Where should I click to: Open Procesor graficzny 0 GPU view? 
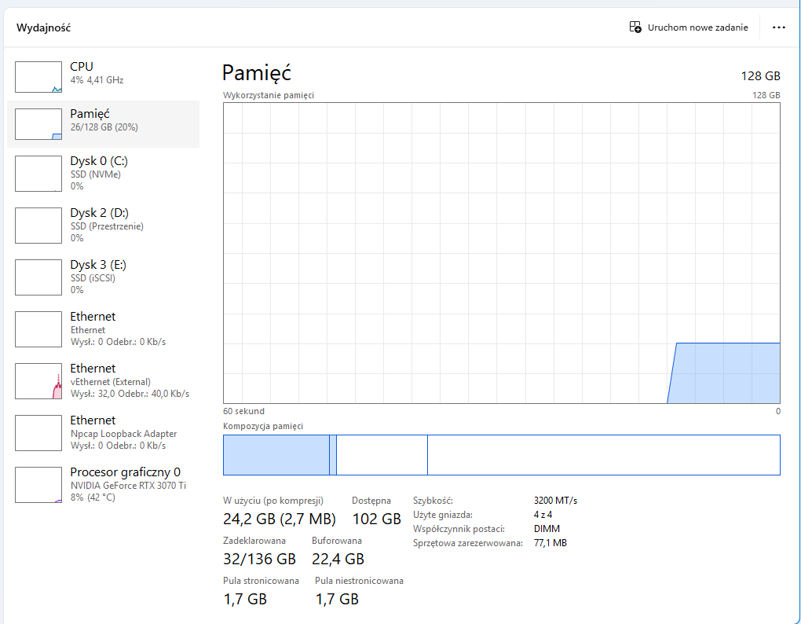pos(125,472)
